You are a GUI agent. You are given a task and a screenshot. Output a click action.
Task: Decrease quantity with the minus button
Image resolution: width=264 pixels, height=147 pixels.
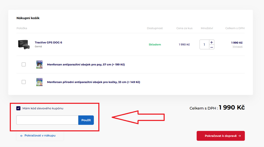click(212, 47)
